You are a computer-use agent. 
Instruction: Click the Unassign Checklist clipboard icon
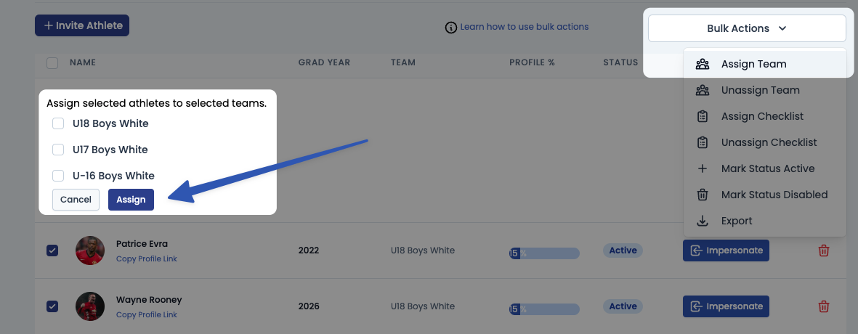click(x=702, y=142)
